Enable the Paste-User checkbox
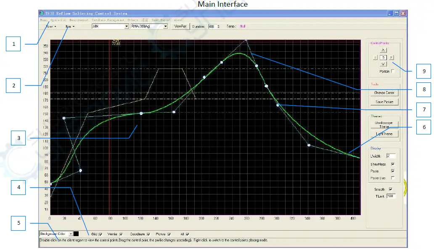Viewport: 434px width, 250px height. tap(393, 178)
